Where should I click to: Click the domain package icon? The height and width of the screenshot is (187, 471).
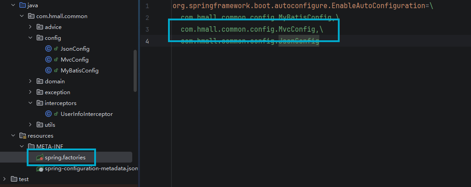point(40,82)
